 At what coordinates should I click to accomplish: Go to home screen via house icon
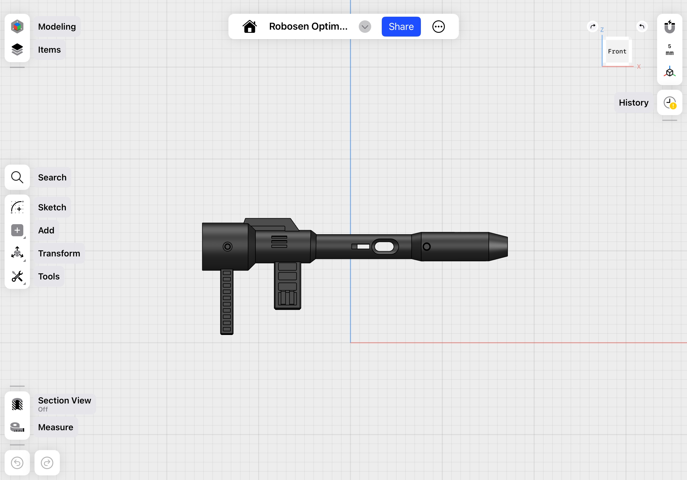pyautogui.click(x=249, y=27)
